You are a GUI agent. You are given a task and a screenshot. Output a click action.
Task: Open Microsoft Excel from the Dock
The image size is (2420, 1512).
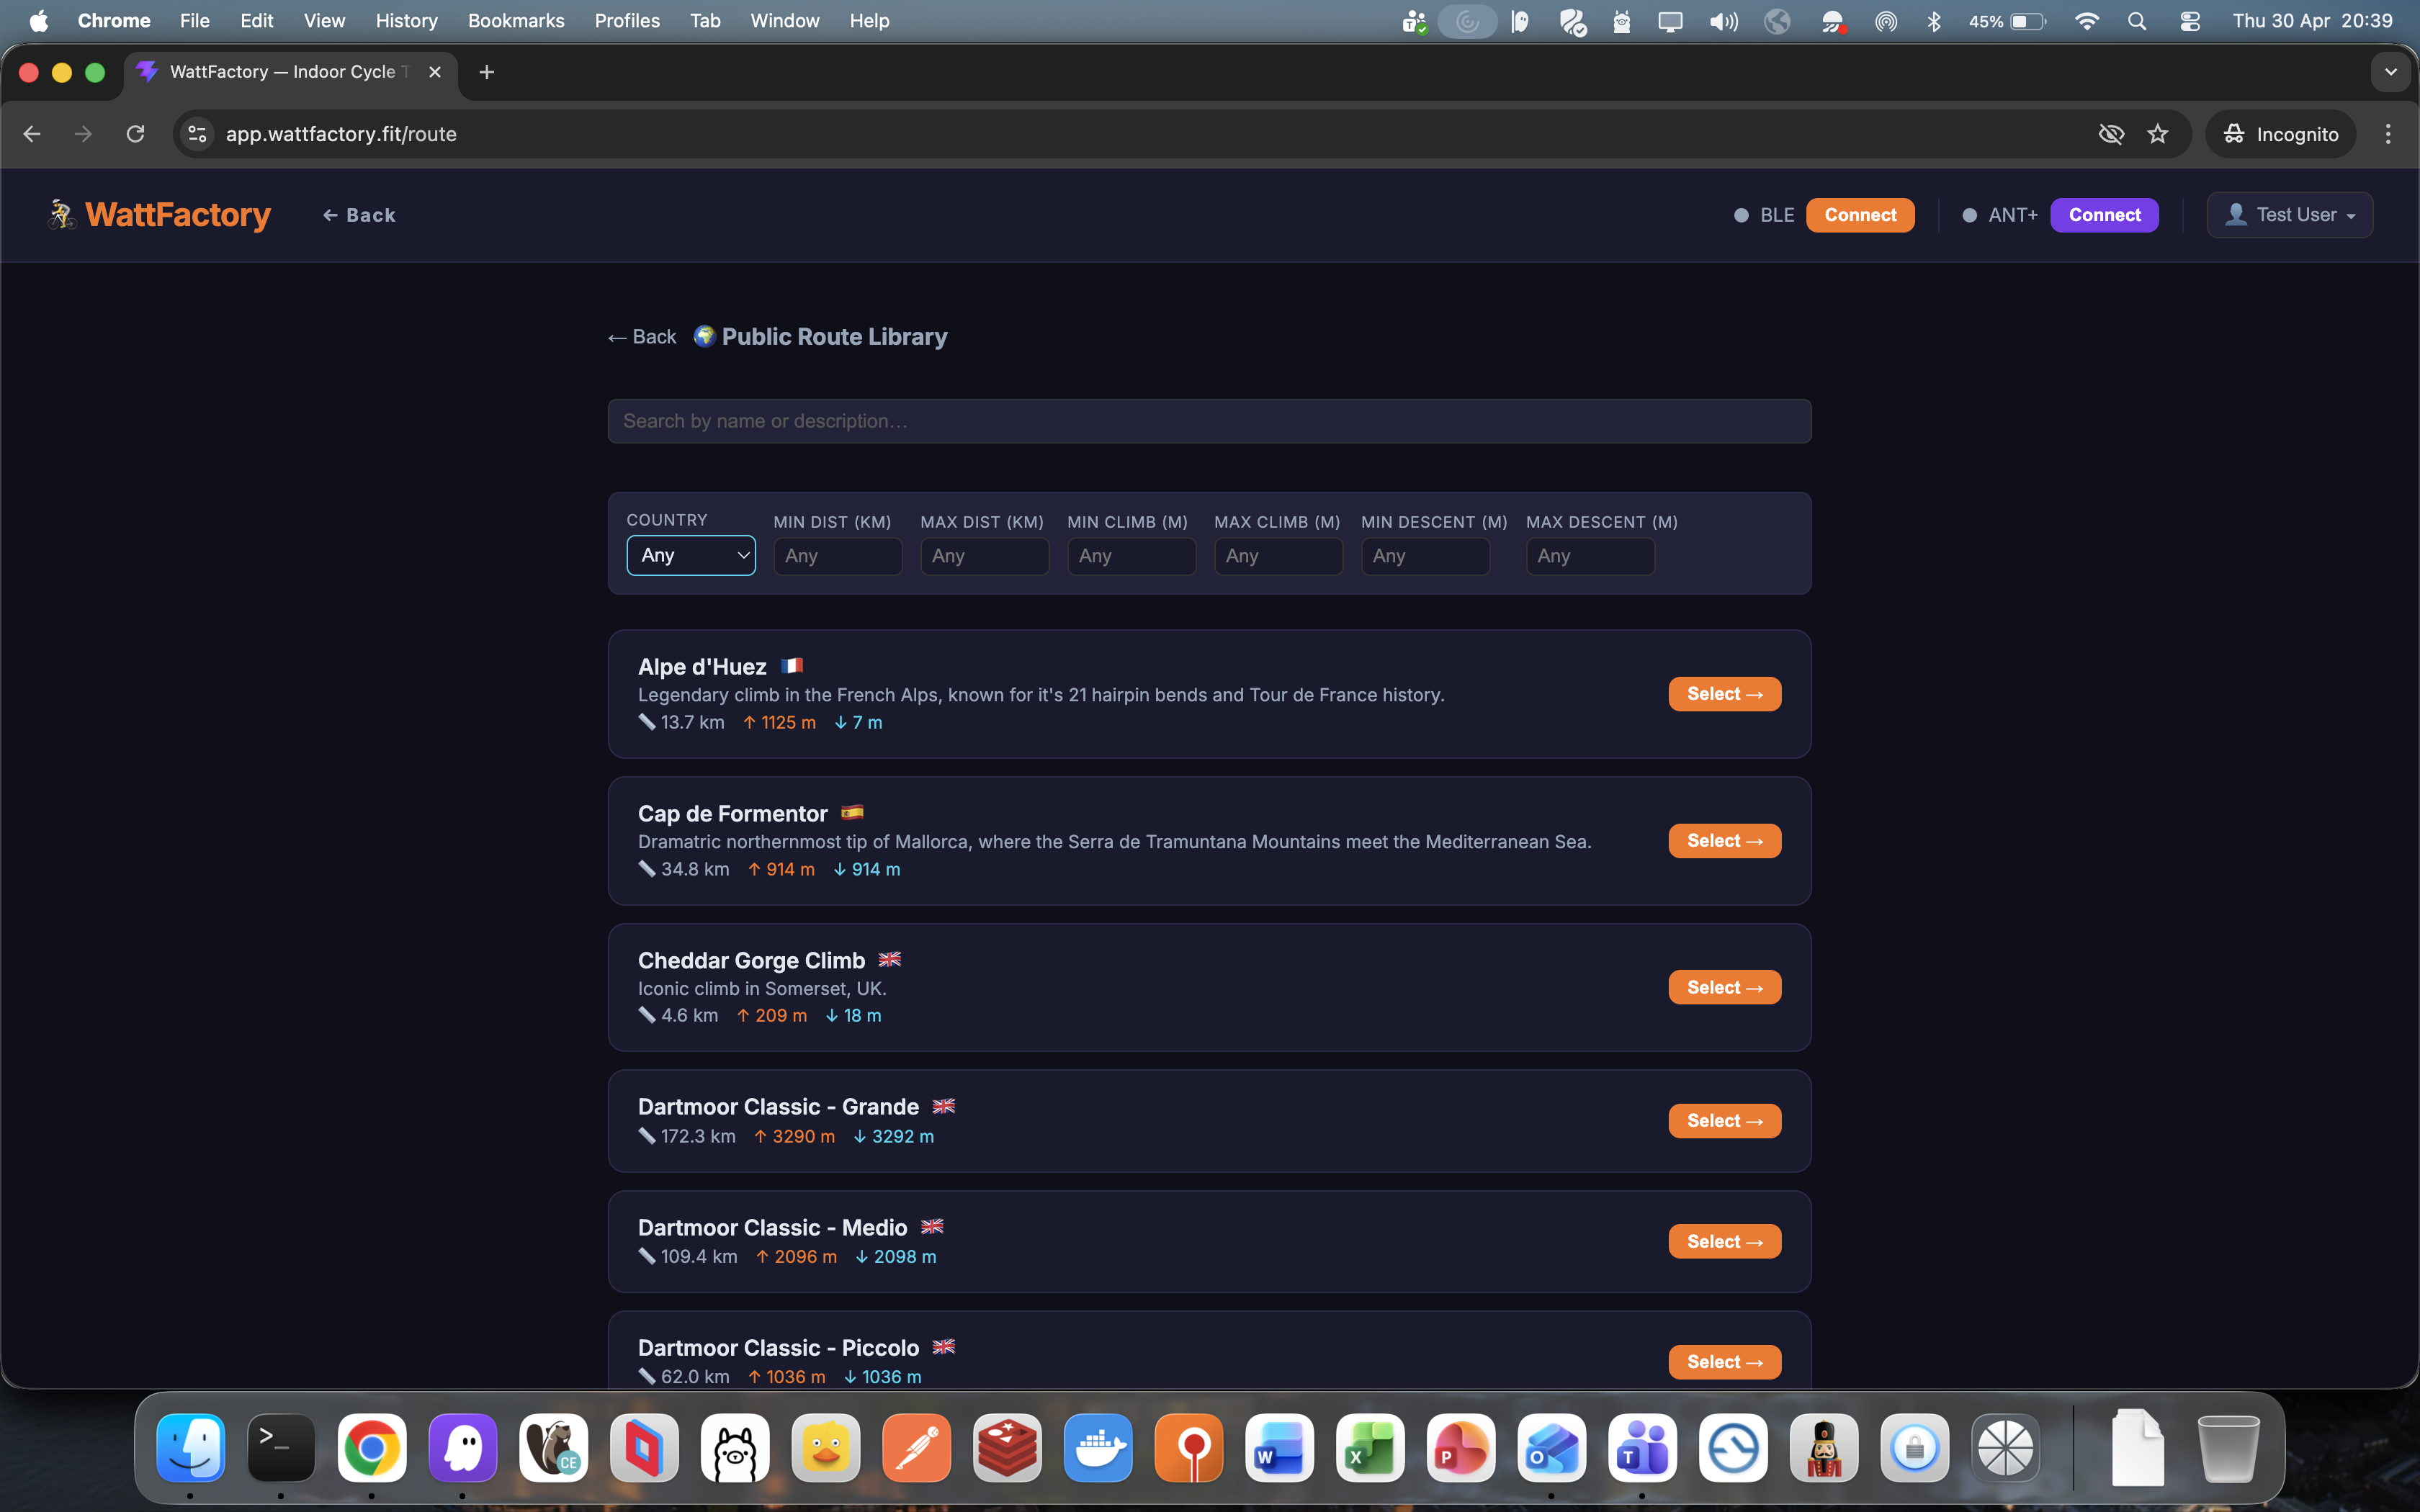1370,1448
